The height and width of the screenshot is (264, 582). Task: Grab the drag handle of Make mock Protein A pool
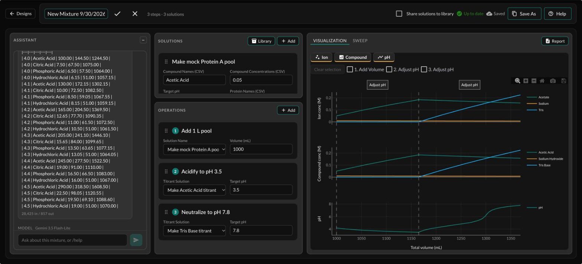click(166, 61)
